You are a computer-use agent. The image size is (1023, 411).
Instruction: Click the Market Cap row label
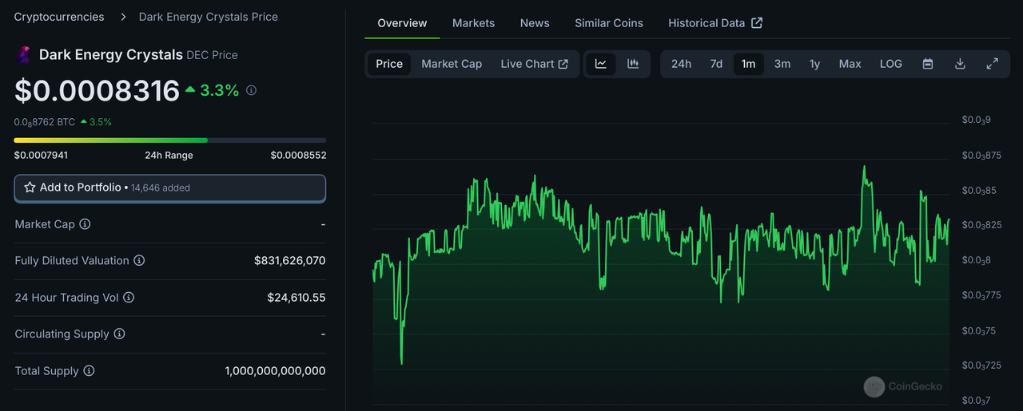45,224
